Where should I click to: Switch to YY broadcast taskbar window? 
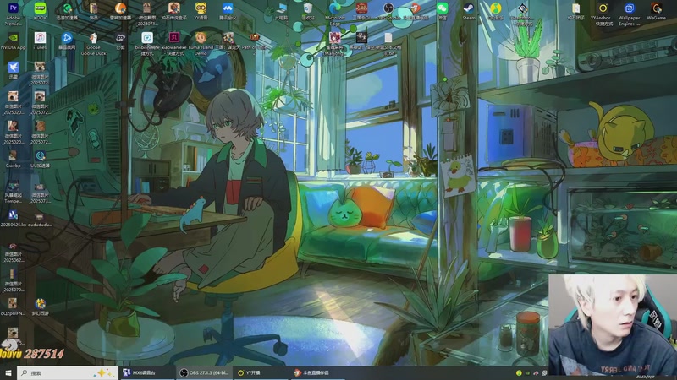tap(261, 372)
